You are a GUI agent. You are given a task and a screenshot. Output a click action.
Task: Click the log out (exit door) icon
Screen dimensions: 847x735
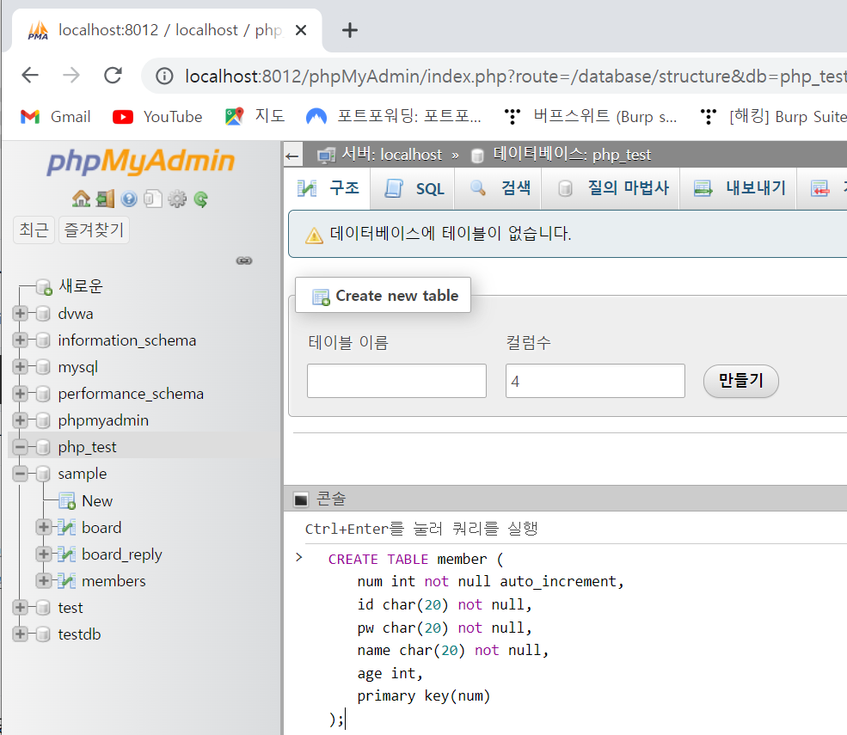coord(105,199)
